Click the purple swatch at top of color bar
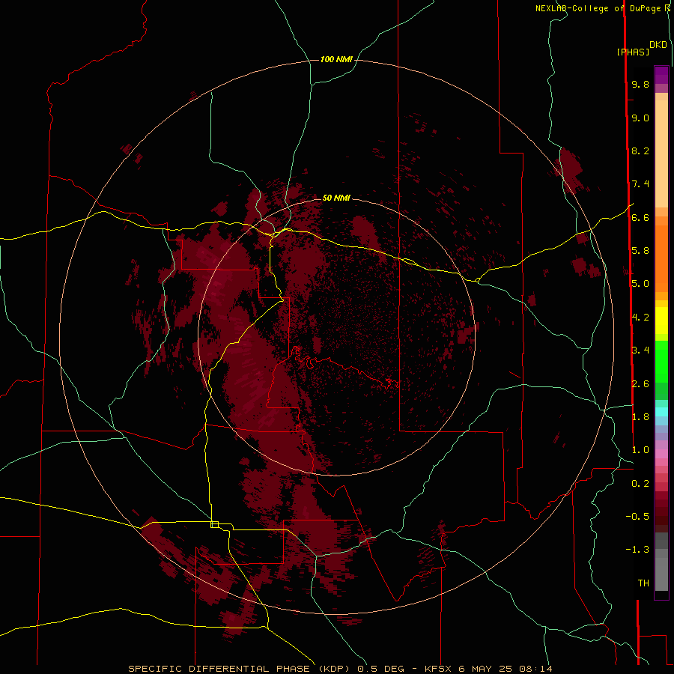This screenshot has width=674, height=674. click(661, 75)
